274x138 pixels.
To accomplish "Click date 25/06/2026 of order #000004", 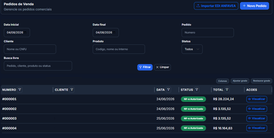I will [x=165, y=128].
